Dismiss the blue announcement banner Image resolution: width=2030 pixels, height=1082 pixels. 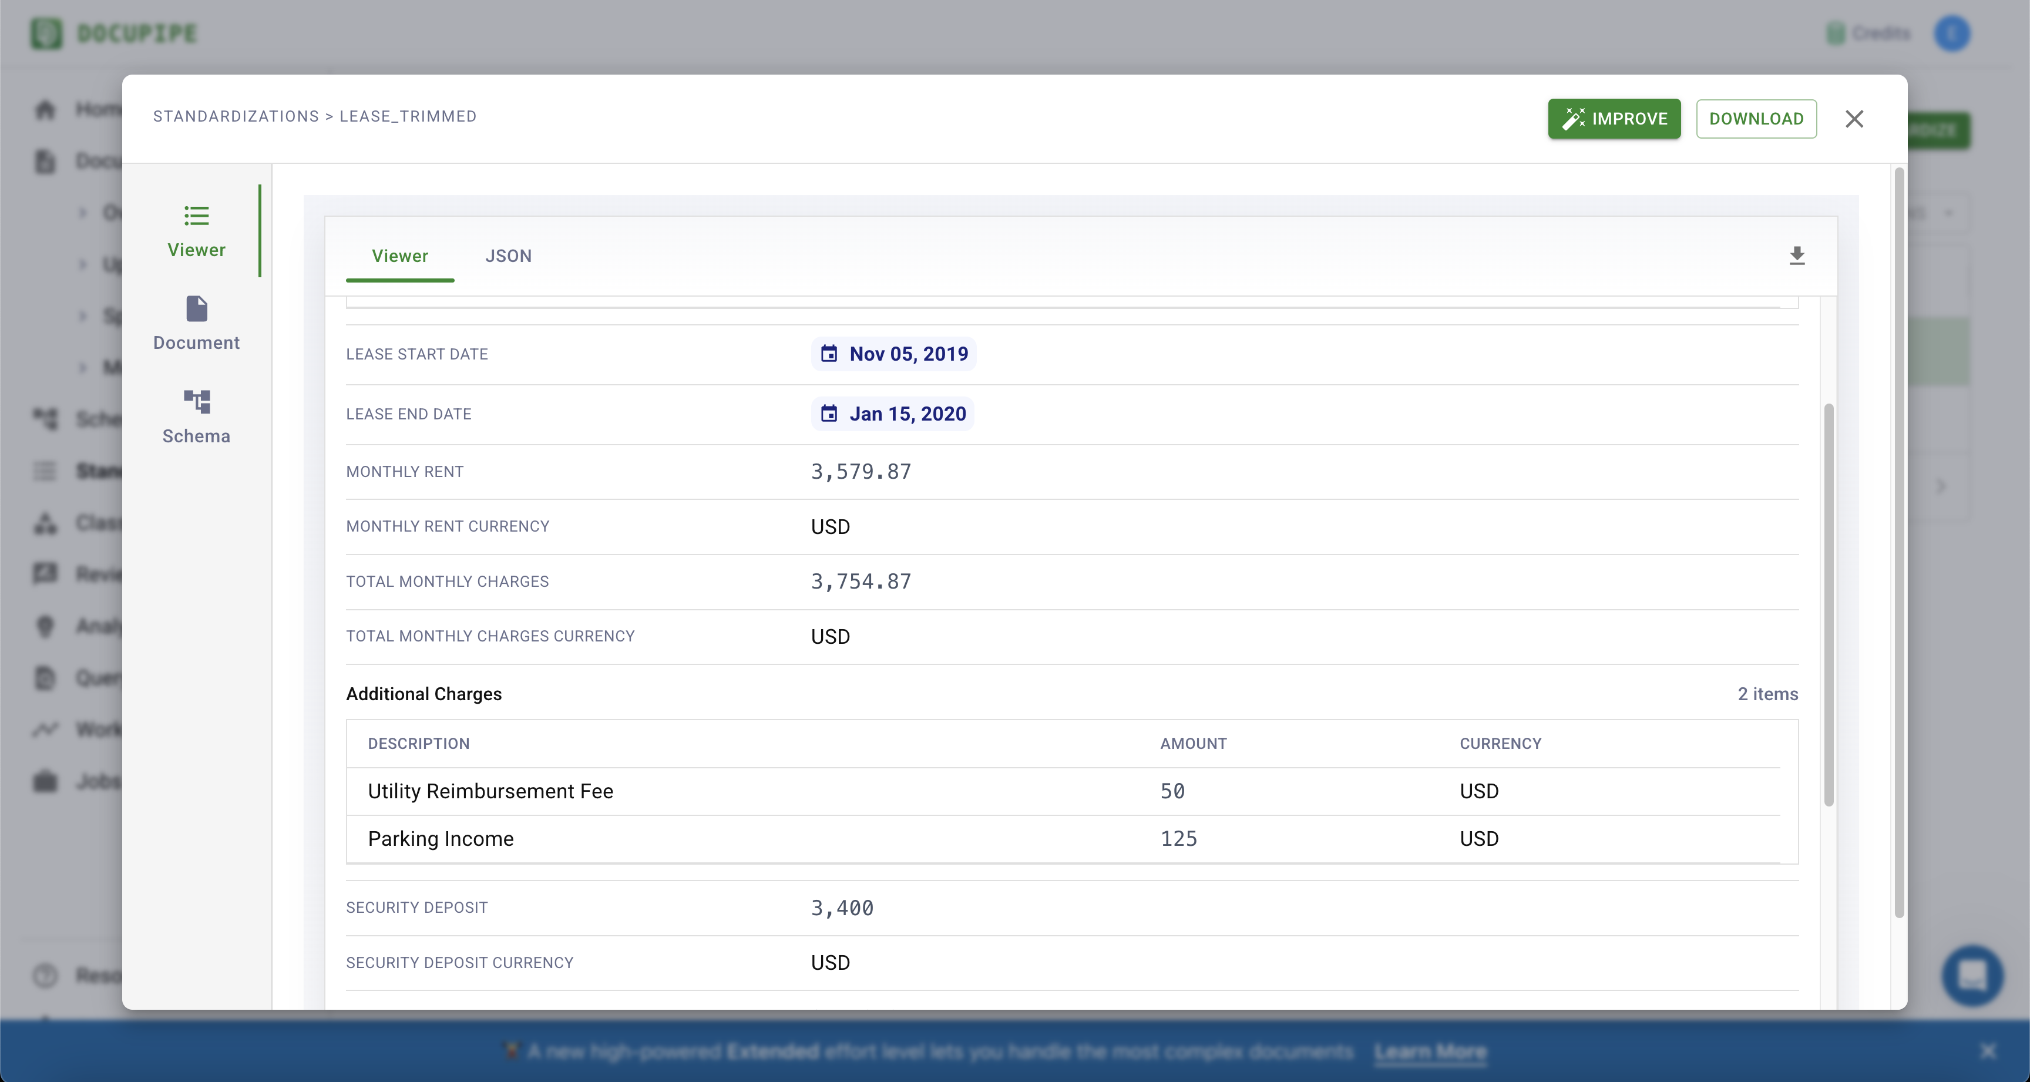(1988, 1051)
